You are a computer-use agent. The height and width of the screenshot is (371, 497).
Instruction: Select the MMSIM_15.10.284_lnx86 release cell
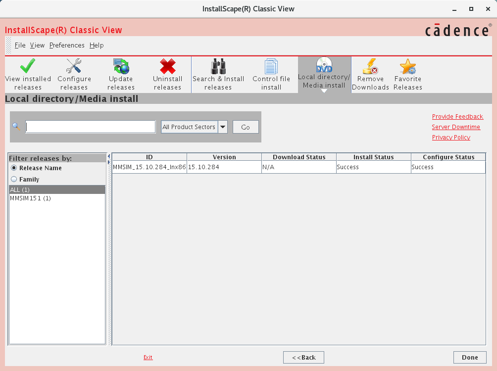point(149,167)
